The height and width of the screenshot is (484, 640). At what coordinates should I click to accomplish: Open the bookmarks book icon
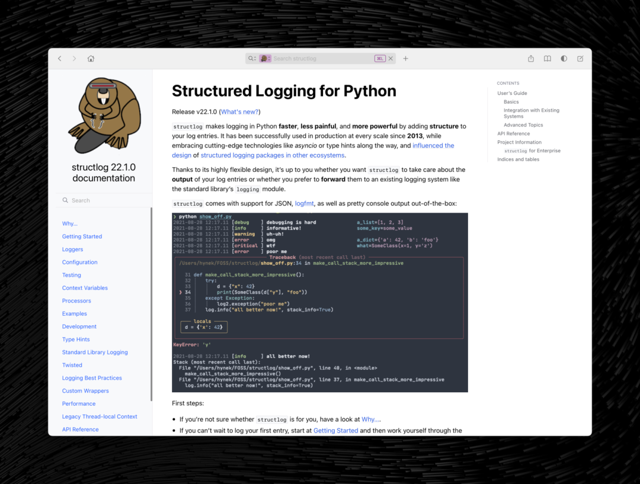548,59
